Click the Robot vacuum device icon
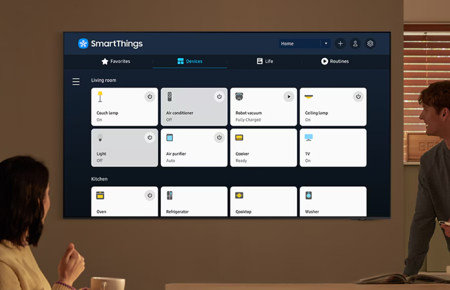The height and width of the screenshot is (290, 450). point(239,97)
